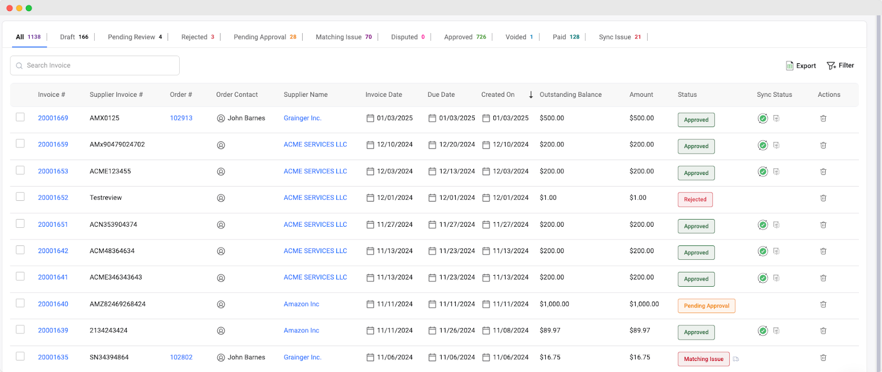Viewport: 882px width, 372px height.
Task: Click green sync check for invoice 20001639
Action: pos(762,331)
